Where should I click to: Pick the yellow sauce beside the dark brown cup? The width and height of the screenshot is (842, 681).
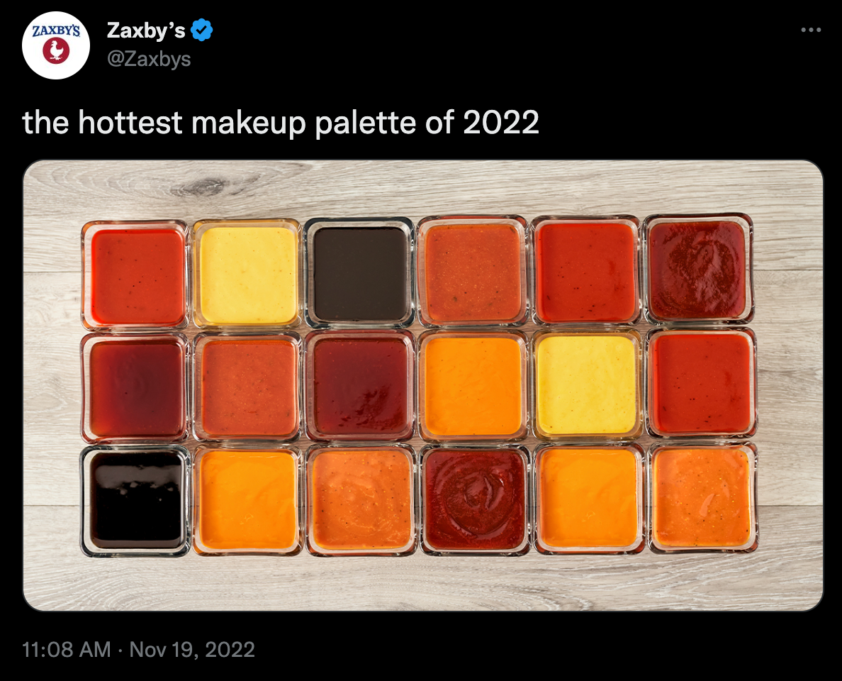coord(247,275)
